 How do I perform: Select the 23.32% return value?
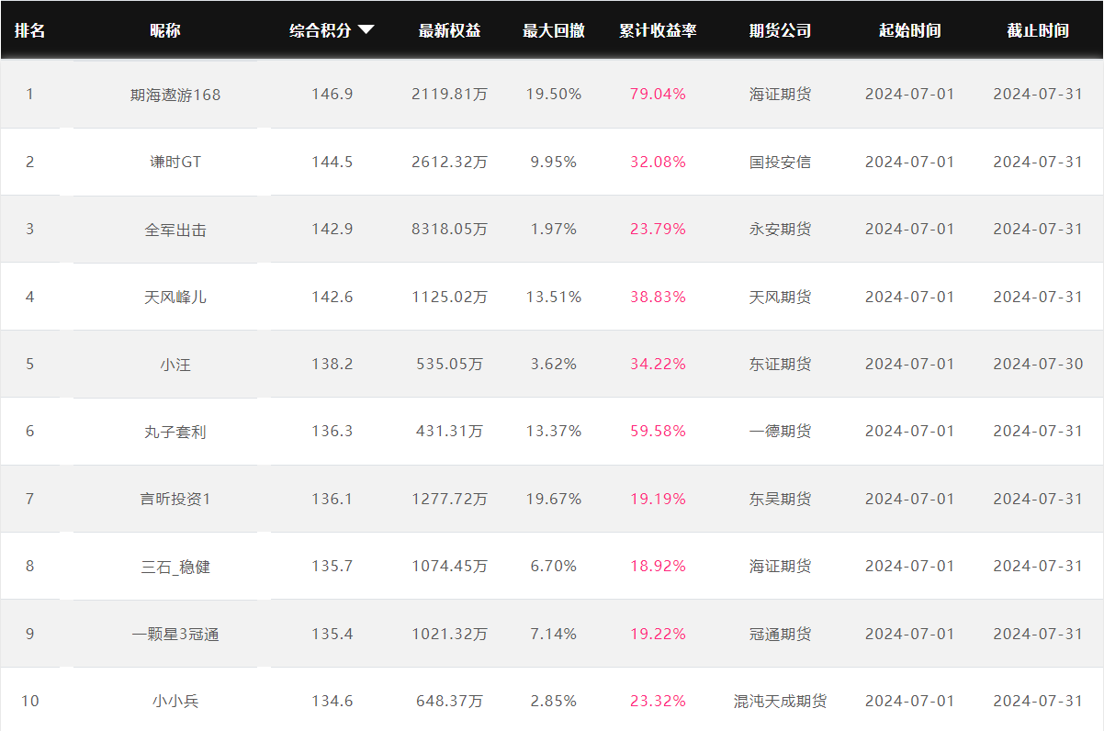click(x=658, y=701)
